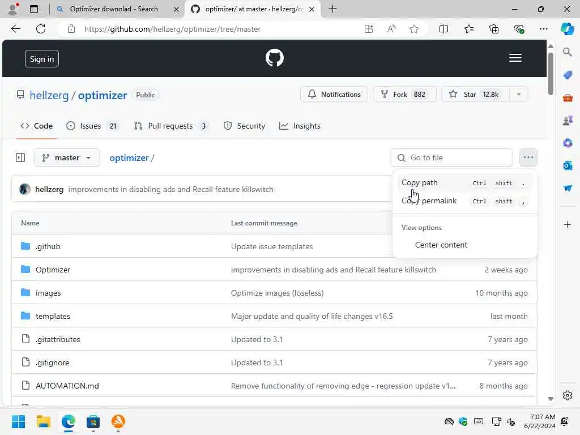This screenshot has width=580, height=435.
Task: Open hellzerg commit author link
Action: pyautogui.click(x=49, y=189)
